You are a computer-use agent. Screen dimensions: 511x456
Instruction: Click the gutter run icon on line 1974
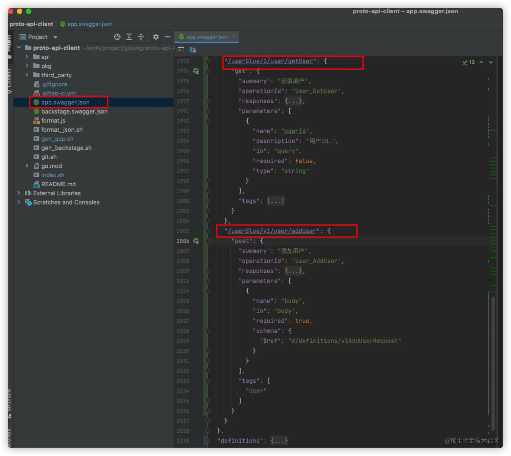coord(196,71)
